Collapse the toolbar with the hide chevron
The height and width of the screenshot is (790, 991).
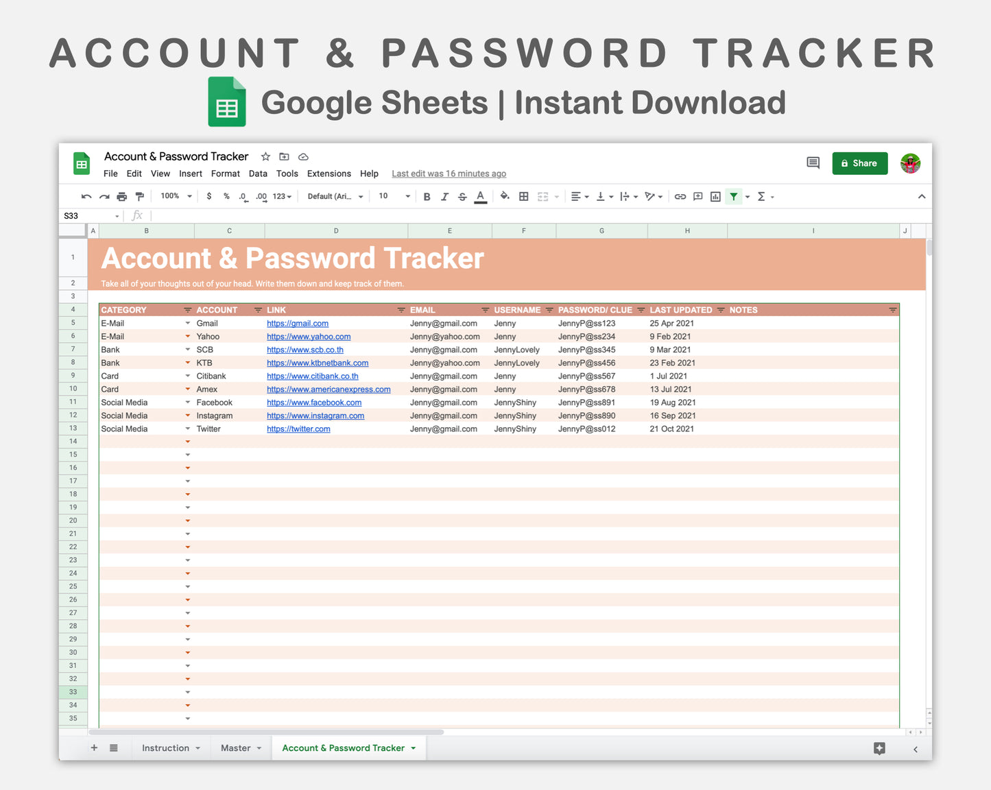(x=922, y=196)
